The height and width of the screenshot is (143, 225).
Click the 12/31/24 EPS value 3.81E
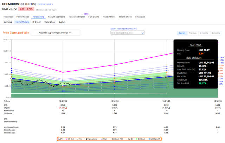click(x=115, y=105)
